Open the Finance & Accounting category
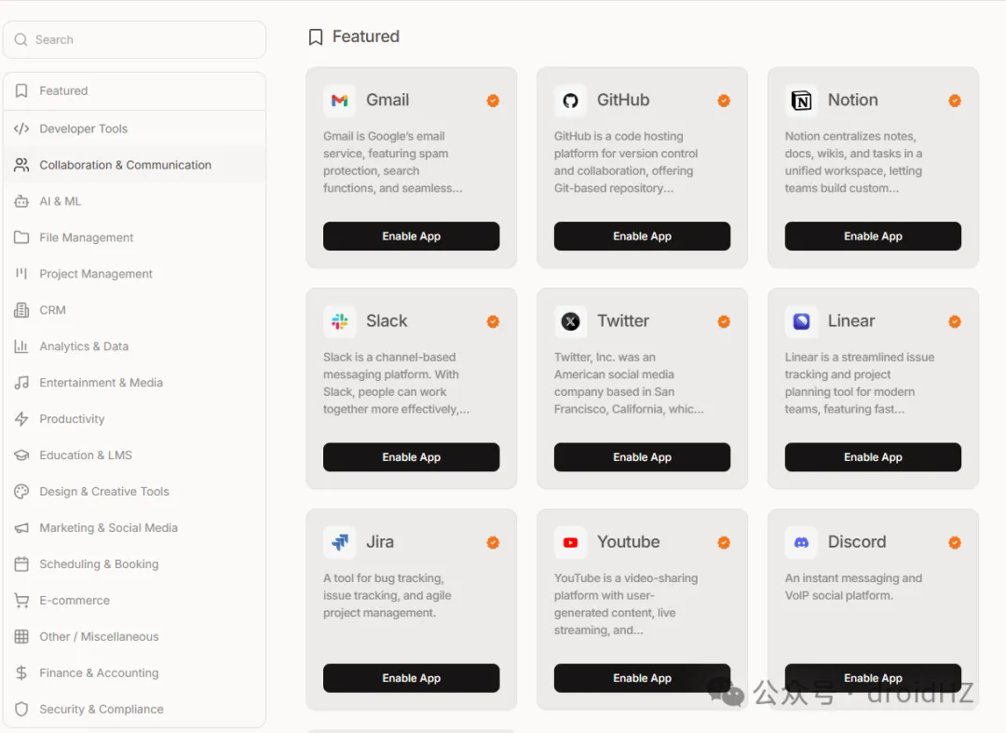The height and width of the screenshot is (733, 1006). 99,672
